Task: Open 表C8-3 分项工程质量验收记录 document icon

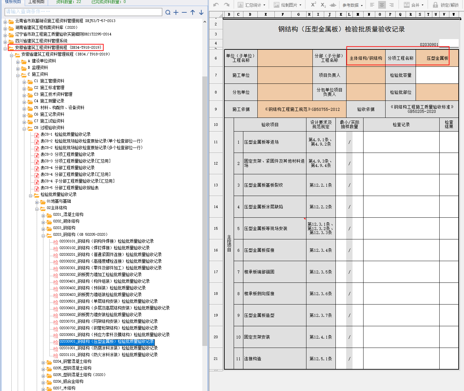Action: pyautogui.click(x=37, y=155)
